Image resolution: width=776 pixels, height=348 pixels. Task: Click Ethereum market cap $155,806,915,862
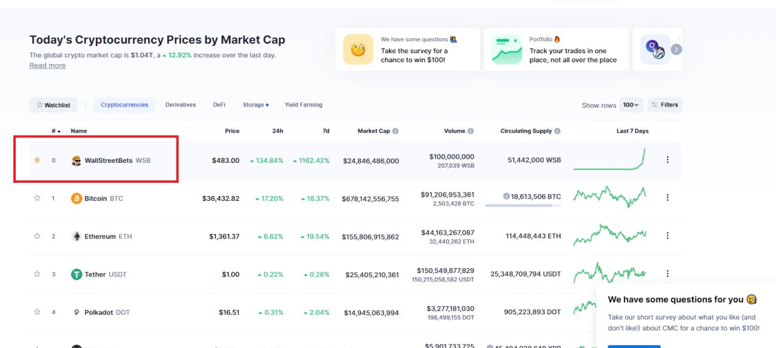370,237
